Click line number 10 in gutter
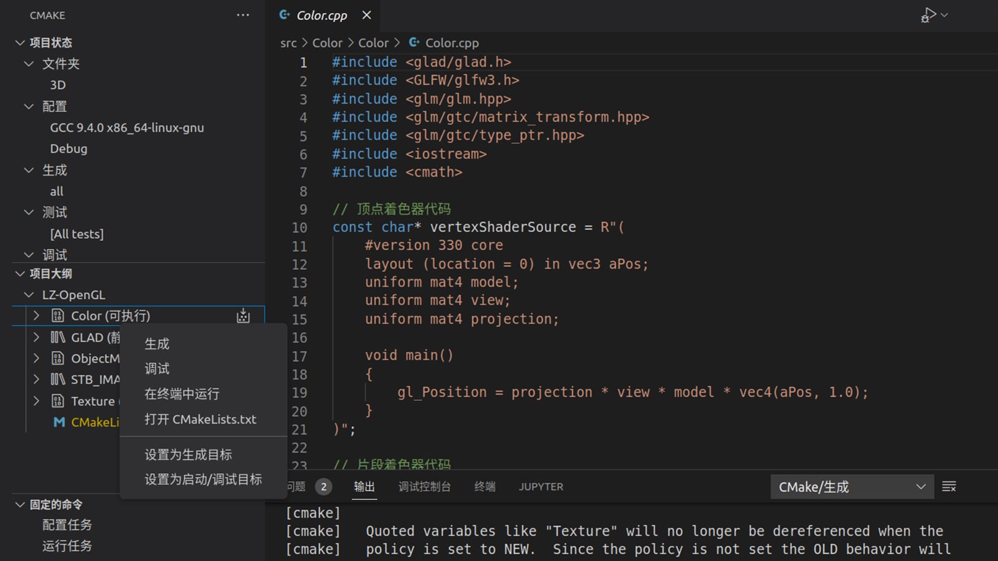998x561 pixels. click(299, 228)
